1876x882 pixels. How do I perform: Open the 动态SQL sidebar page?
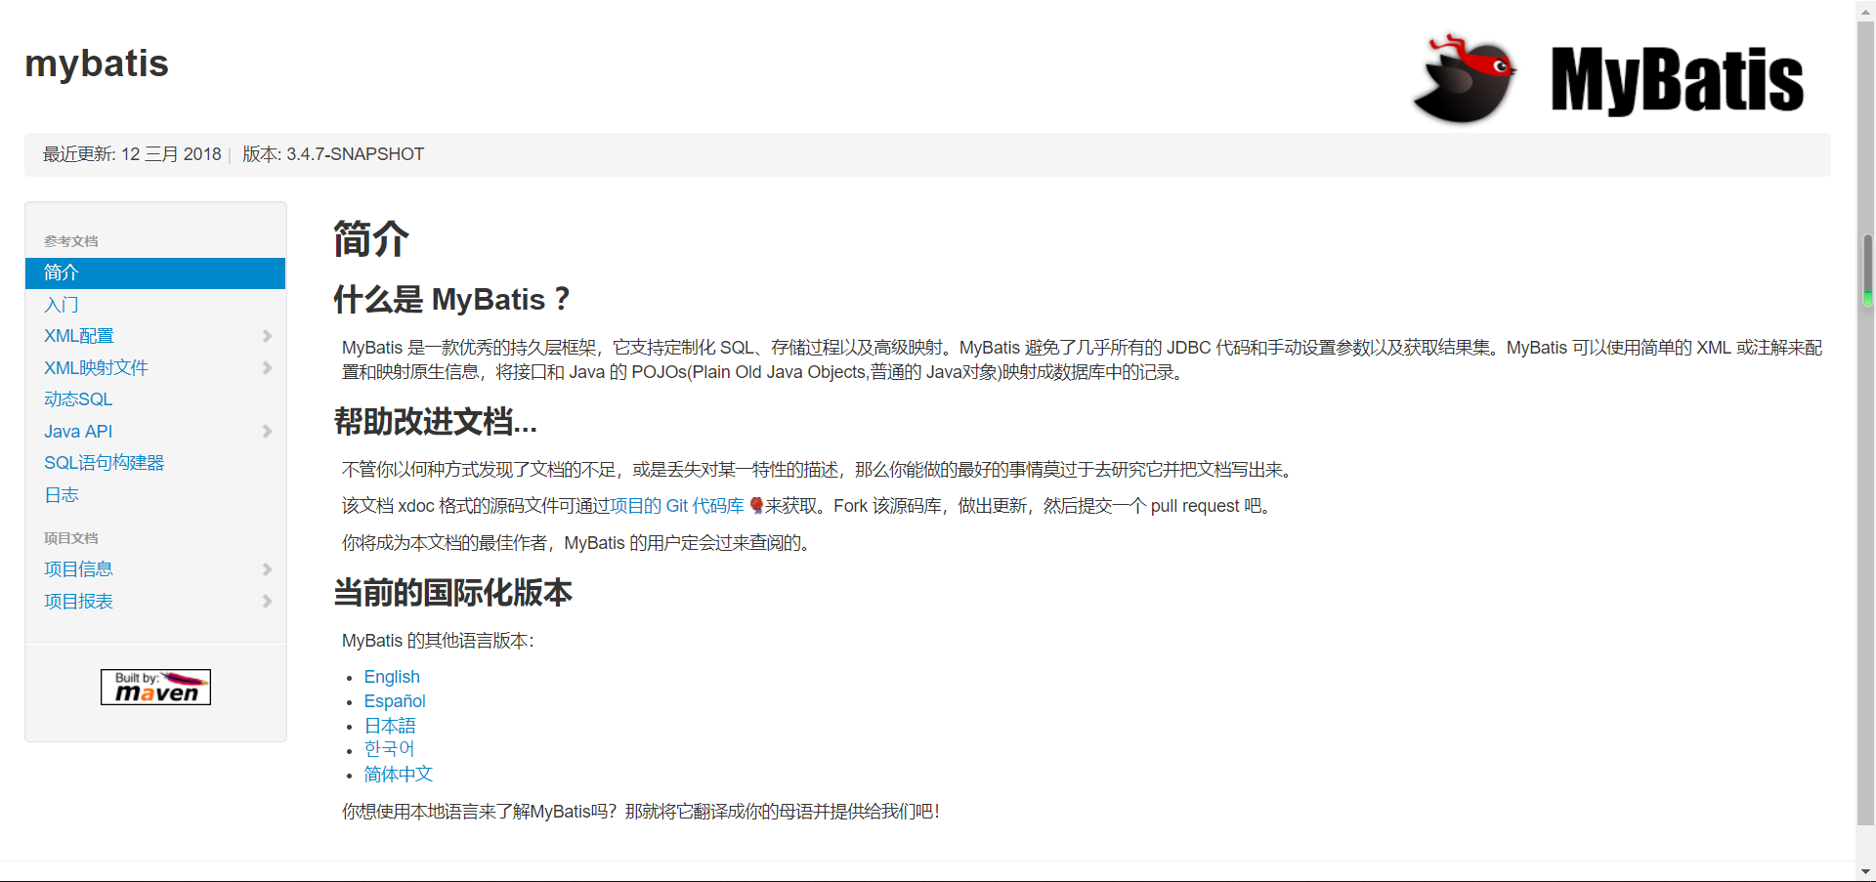[78, 399]
